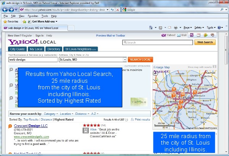Open the location field dropdown arrow
Viewport: 229px width, 156px height.
(x=125, y=60)
